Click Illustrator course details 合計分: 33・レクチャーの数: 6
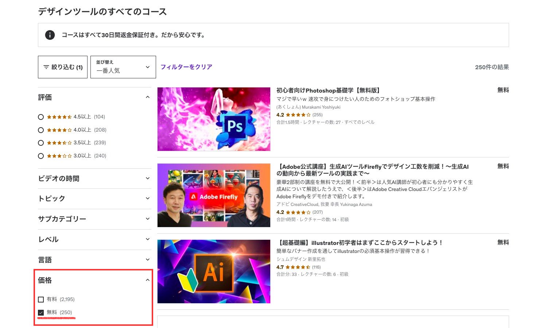 [x=313, y=274]
